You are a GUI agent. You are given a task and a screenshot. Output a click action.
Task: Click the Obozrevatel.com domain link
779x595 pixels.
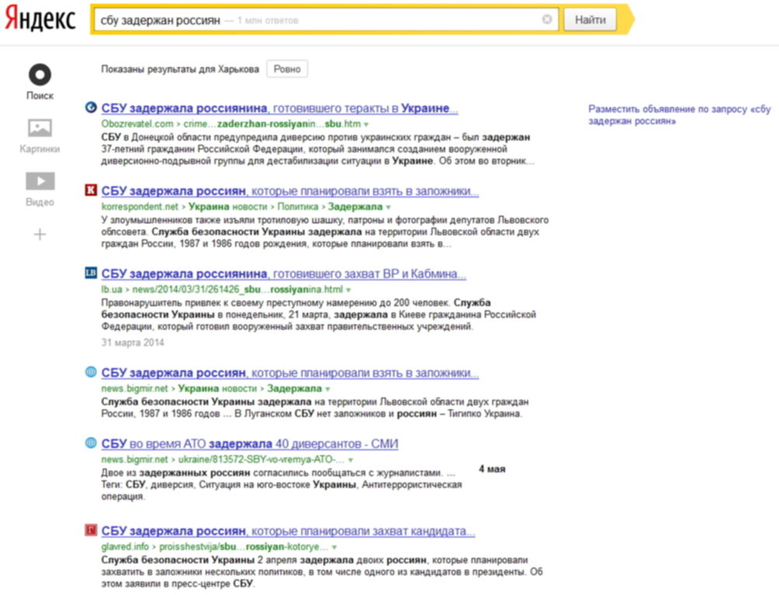click(x=137, y=123)
